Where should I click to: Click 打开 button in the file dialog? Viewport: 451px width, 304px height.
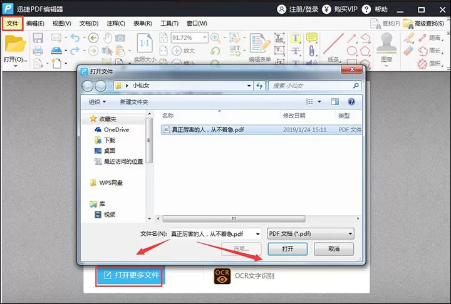coord(288,249)
